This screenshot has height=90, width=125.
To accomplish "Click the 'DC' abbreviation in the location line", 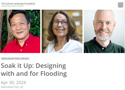I will (22, 87).
